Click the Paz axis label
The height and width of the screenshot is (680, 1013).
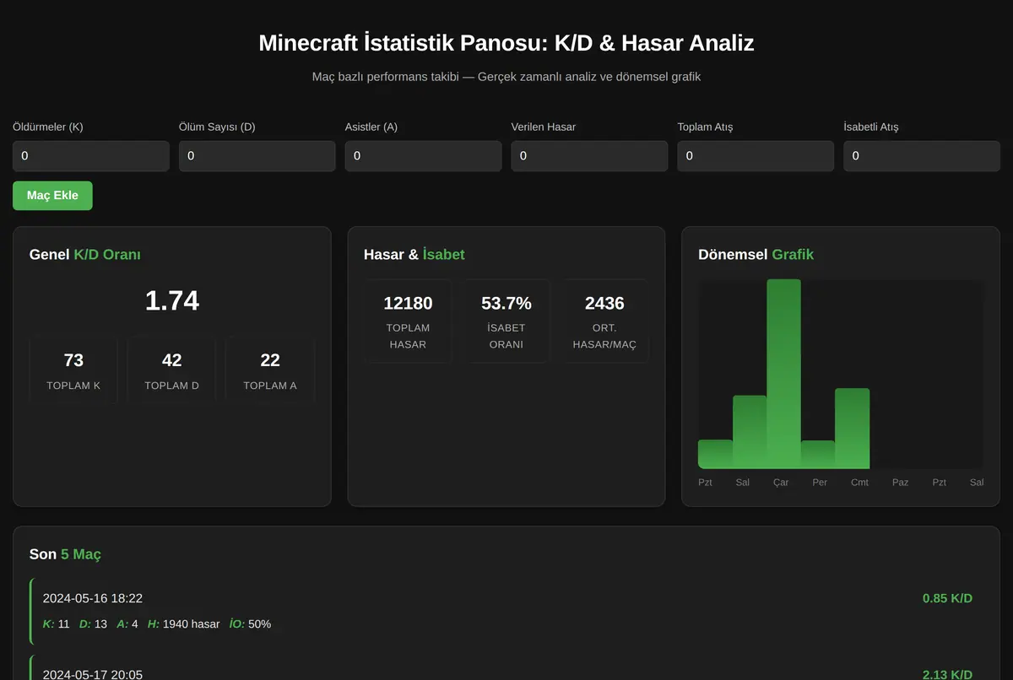tap(901, 483)
